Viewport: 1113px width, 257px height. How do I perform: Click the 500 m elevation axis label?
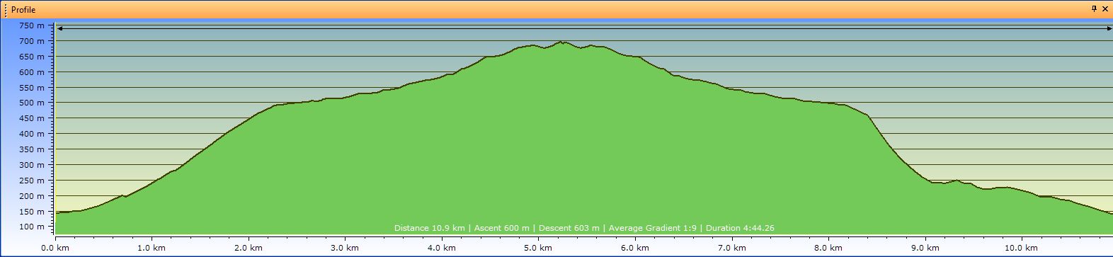click(x=32, y=103)
